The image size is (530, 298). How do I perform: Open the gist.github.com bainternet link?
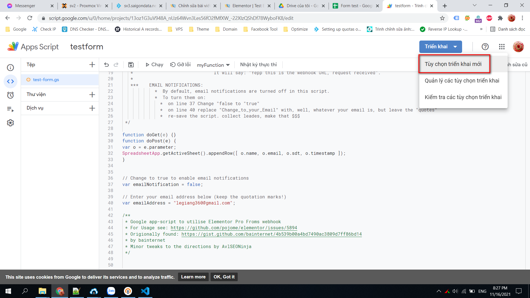pyautogui.click(x=272, y=234)
